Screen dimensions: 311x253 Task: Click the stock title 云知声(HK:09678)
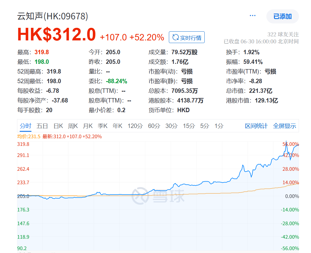coord(53,16)
